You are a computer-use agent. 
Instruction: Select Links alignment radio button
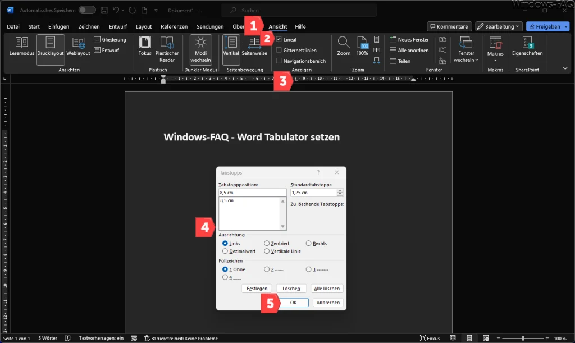coord(225,243)
